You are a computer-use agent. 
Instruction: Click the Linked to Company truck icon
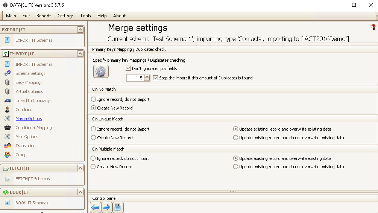tap(8, 100)
